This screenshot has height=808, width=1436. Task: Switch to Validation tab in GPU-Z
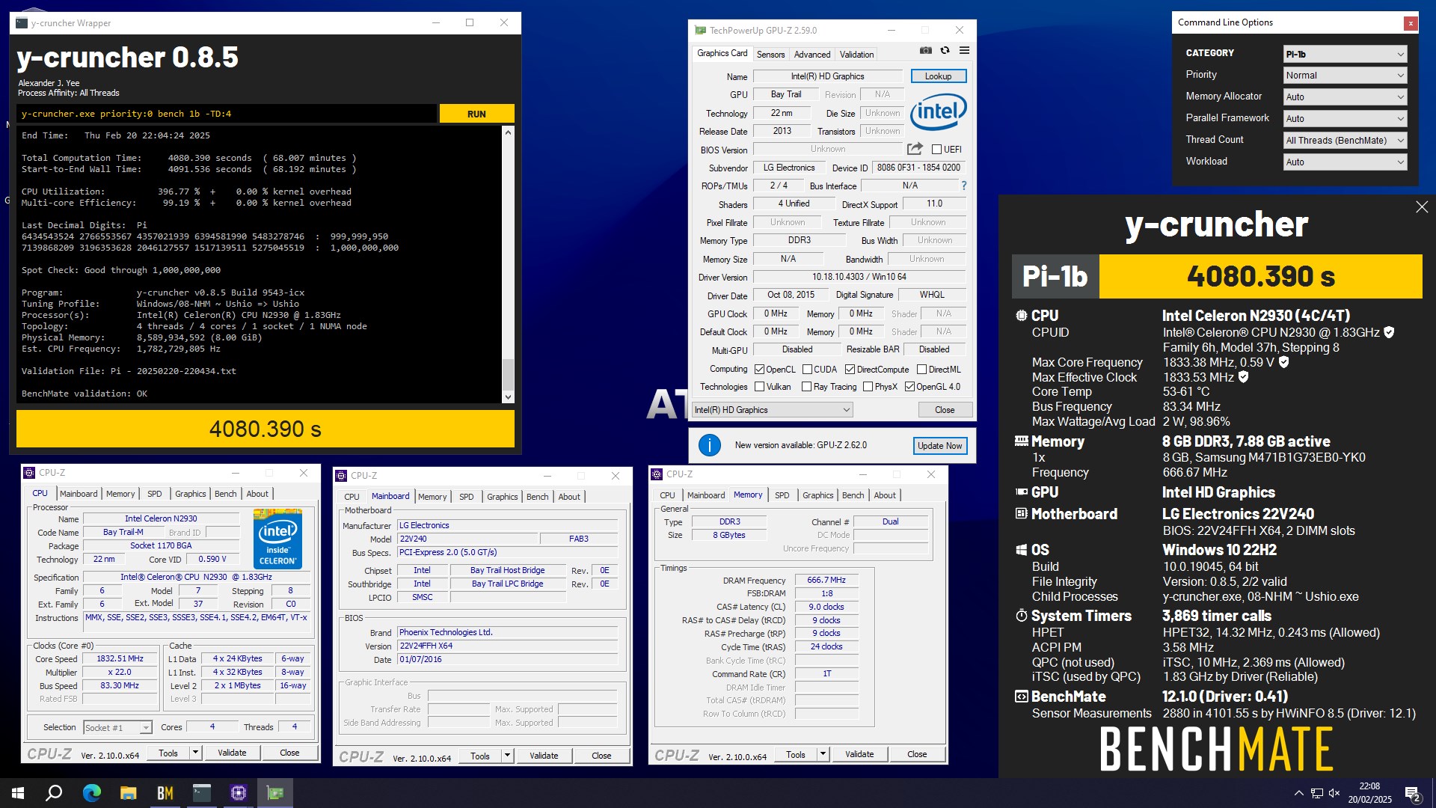(856, 55)
